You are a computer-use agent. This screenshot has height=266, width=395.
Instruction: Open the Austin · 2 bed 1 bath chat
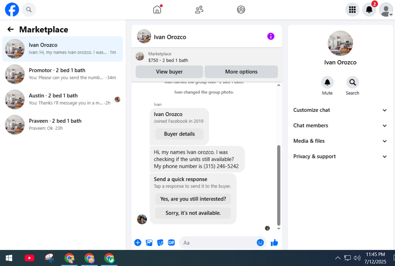tap(63, 100)
